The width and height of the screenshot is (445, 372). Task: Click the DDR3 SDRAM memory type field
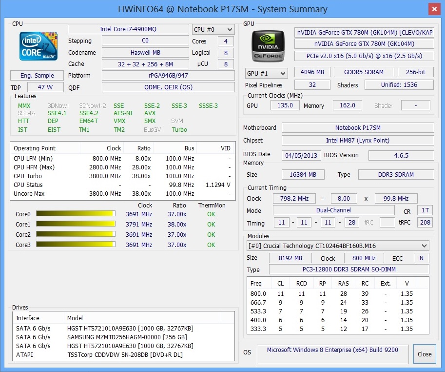(396, 174)
